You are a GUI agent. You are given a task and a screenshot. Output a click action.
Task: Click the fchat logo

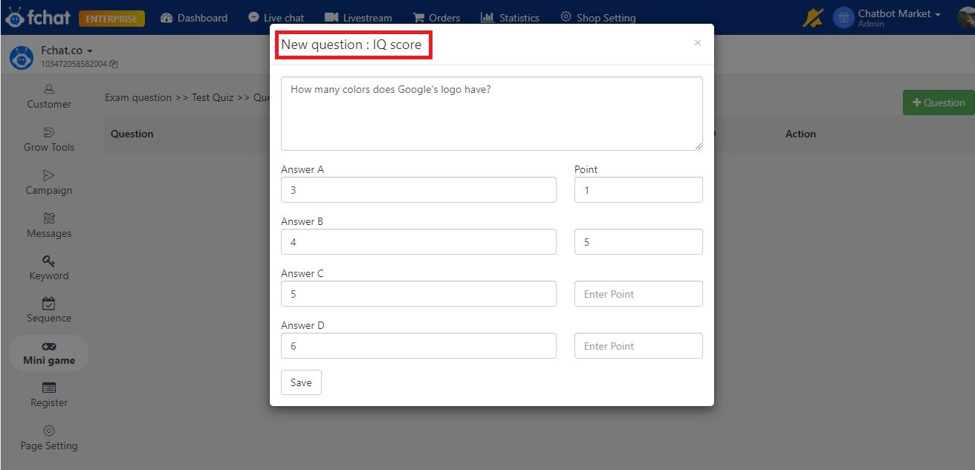38,17
